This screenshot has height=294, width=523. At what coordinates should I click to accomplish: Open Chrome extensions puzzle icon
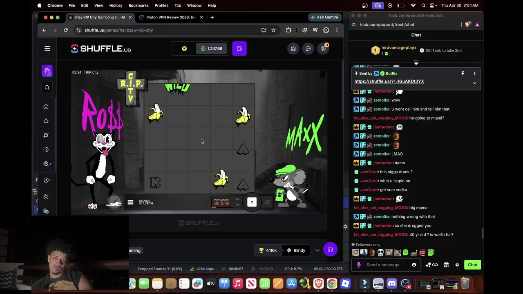[x=288, y=30]
